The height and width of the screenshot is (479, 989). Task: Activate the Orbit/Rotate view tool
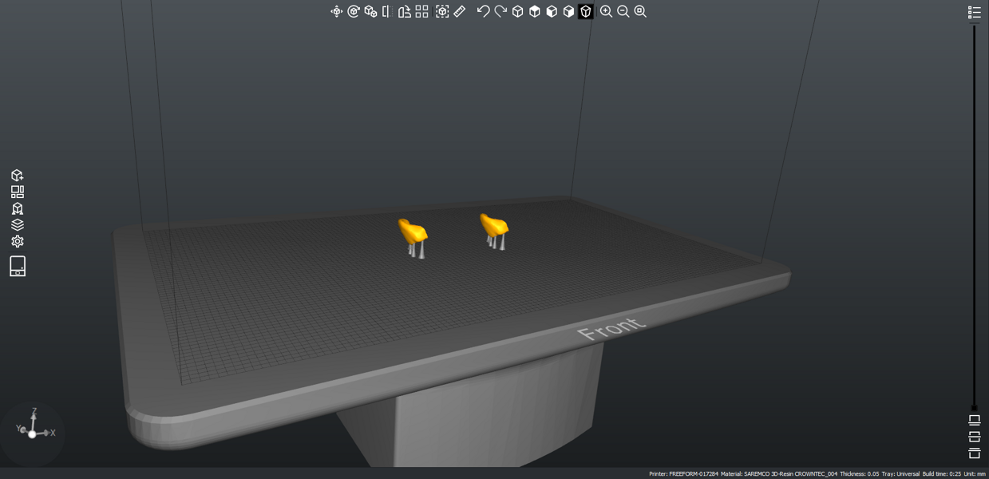pyautogui.click(x=354, y=11)
